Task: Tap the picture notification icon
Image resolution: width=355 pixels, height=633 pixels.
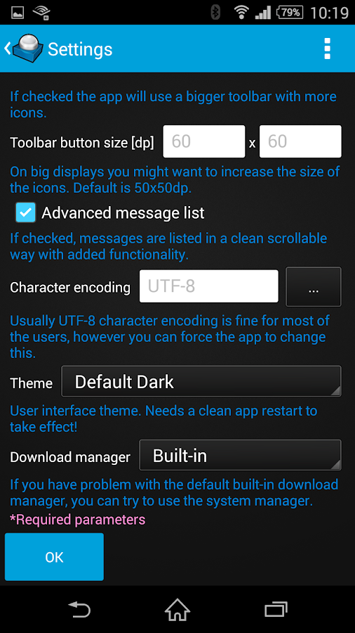Action: pos(18,13)
